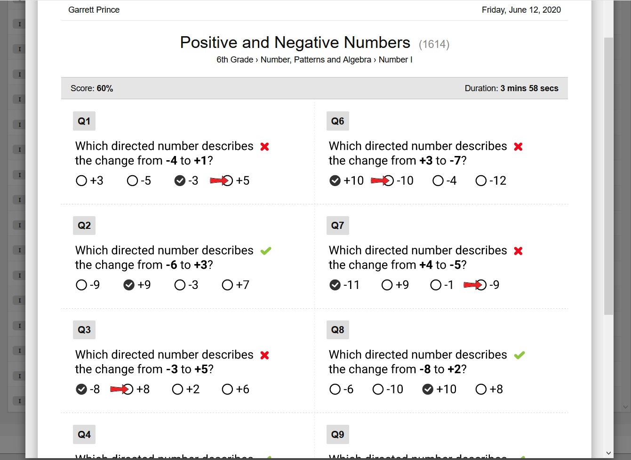Click the green checkmark beside Q2
The width and height of the screenshot is (631, 460).
(266, 251)
